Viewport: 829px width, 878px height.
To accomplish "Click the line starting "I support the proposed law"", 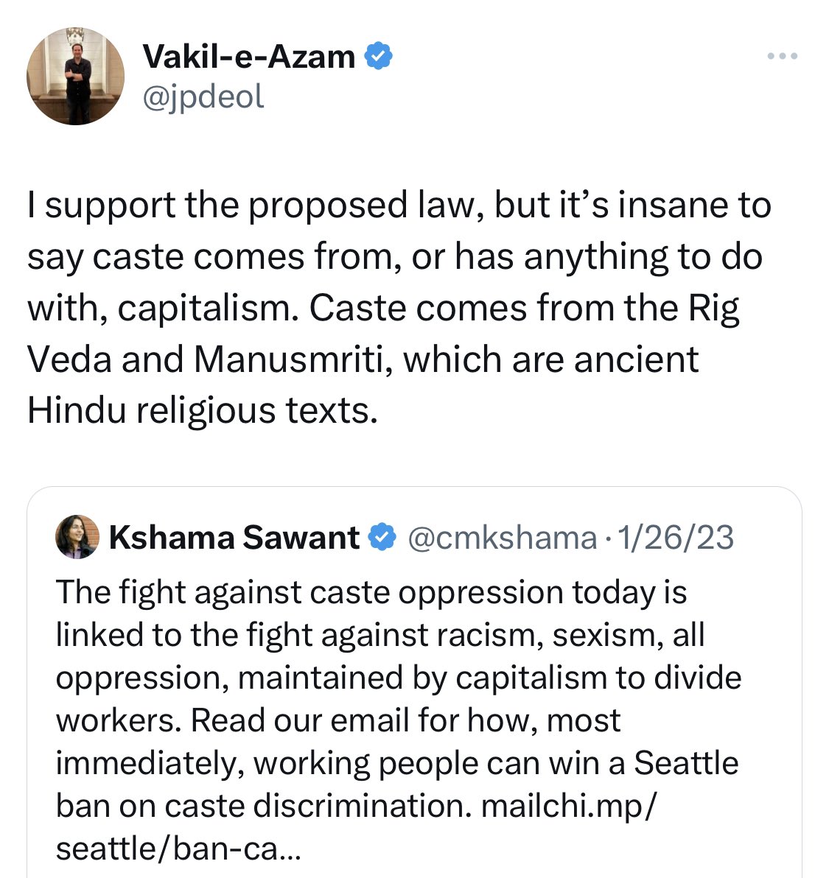I will [x=398, y=205].
